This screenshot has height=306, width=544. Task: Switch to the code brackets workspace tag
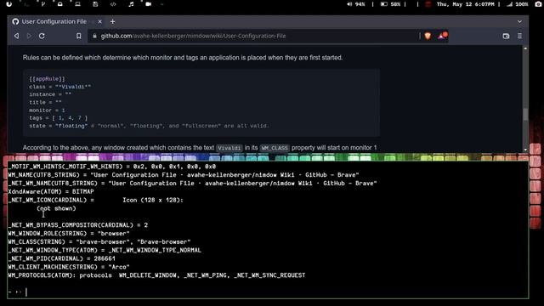coord(113,4)
